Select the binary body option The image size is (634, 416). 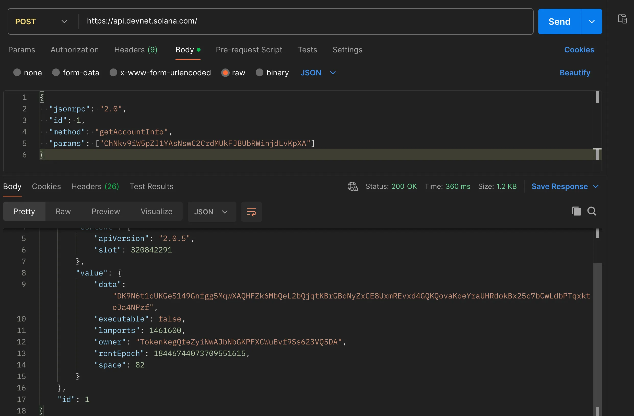tap(259, 73)
